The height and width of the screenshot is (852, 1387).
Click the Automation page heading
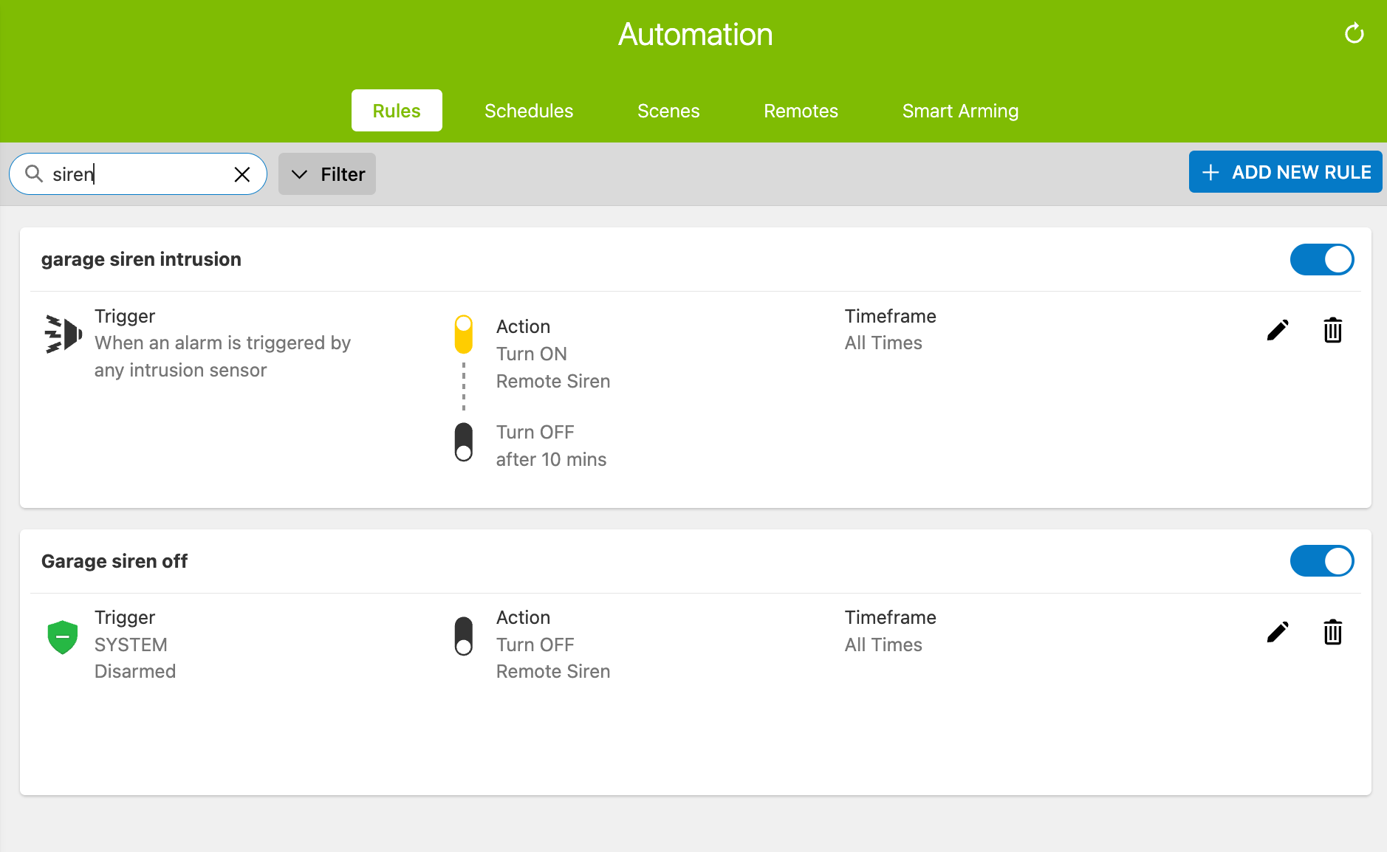click(695, 35)
